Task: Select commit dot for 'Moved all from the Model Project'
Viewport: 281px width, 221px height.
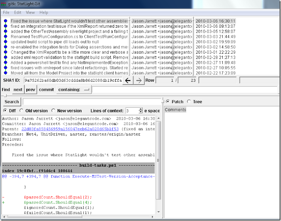Action: (6, 73)
